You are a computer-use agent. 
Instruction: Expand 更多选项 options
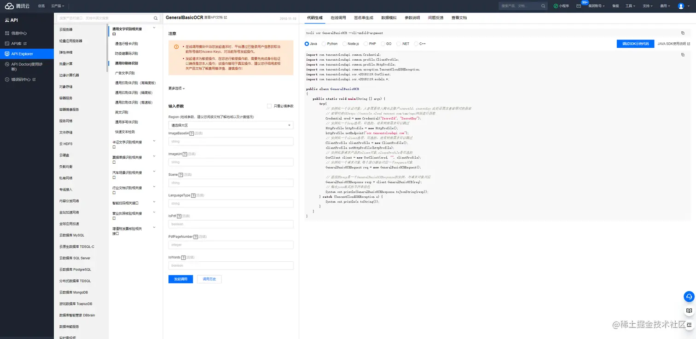[x=177, y=88]
